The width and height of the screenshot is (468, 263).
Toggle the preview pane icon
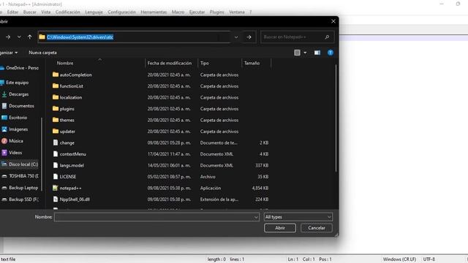pyautogui.click(x=317, y=53)
